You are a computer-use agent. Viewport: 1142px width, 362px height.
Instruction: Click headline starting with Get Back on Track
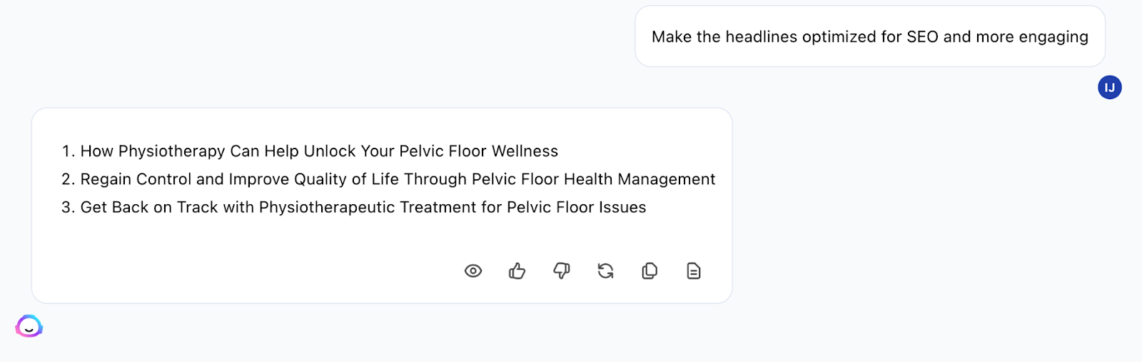click(363, 208)
